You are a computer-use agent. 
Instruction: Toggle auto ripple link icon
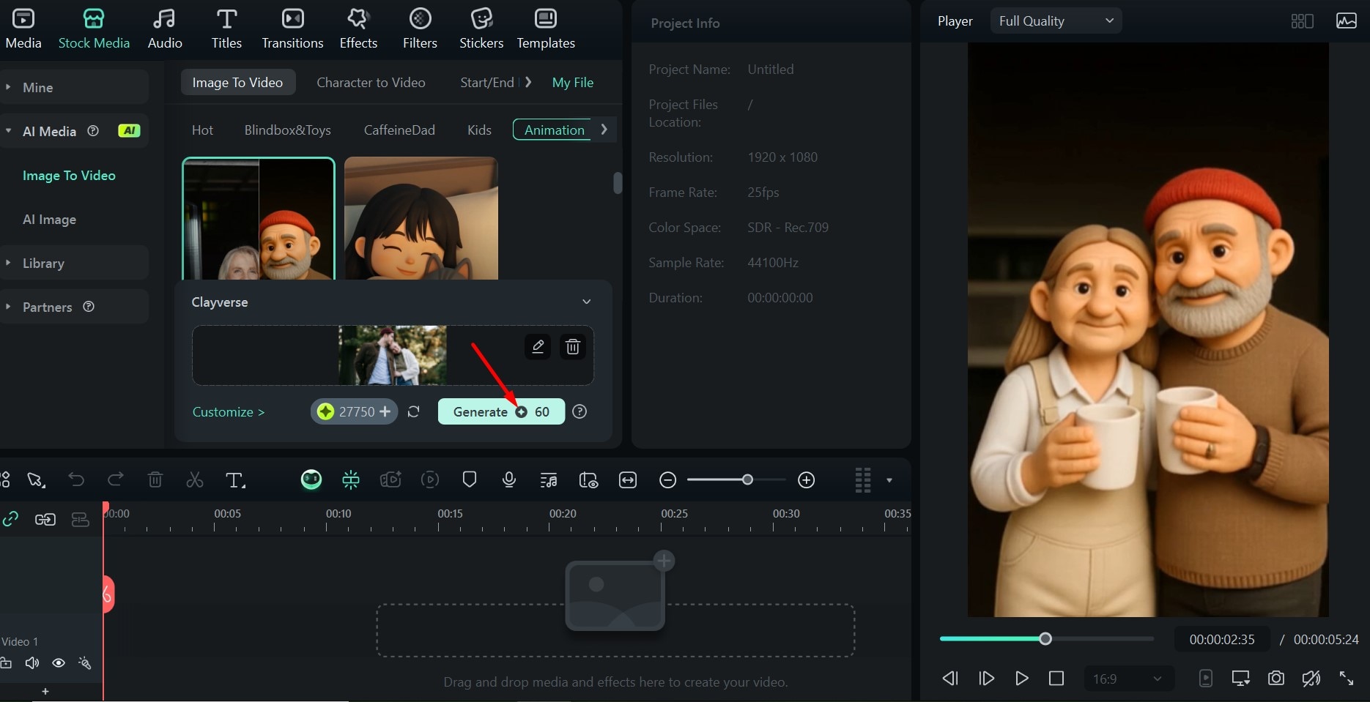click(10, 520)
